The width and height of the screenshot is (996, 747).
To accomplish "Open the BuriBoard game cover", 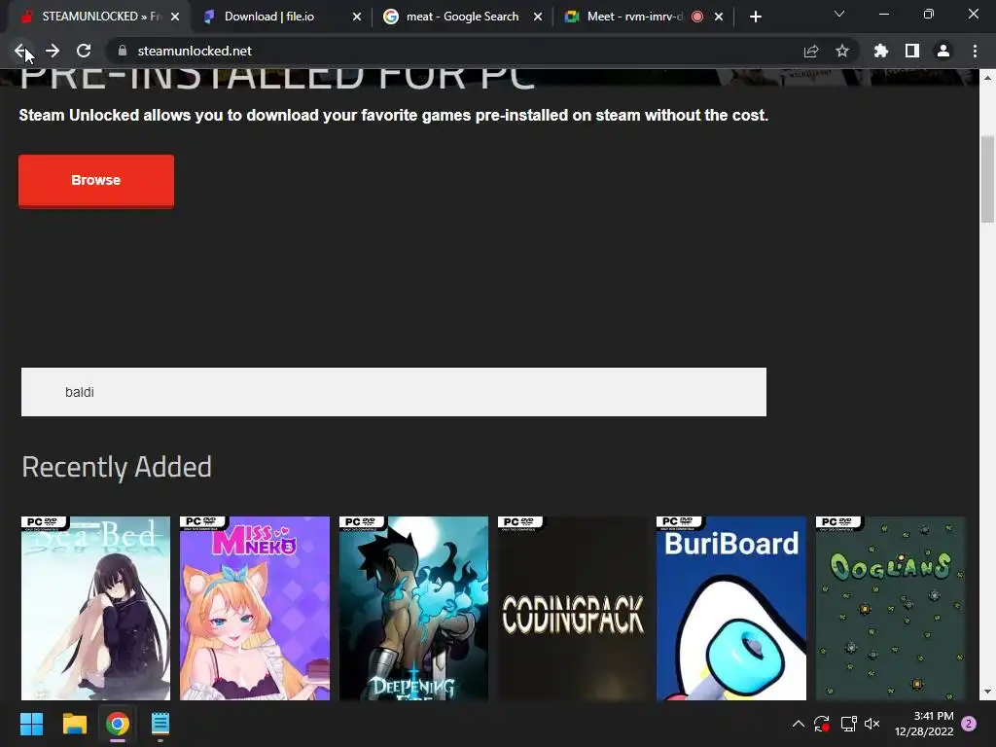I will coord(731,608).
